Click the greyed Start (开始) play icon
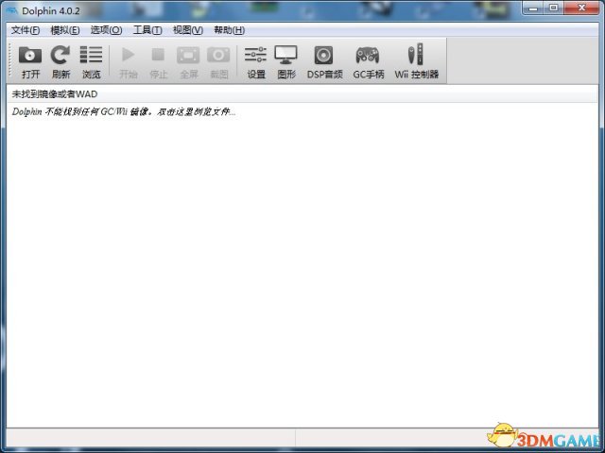605x453 pixels. click(x=128, y=55)
